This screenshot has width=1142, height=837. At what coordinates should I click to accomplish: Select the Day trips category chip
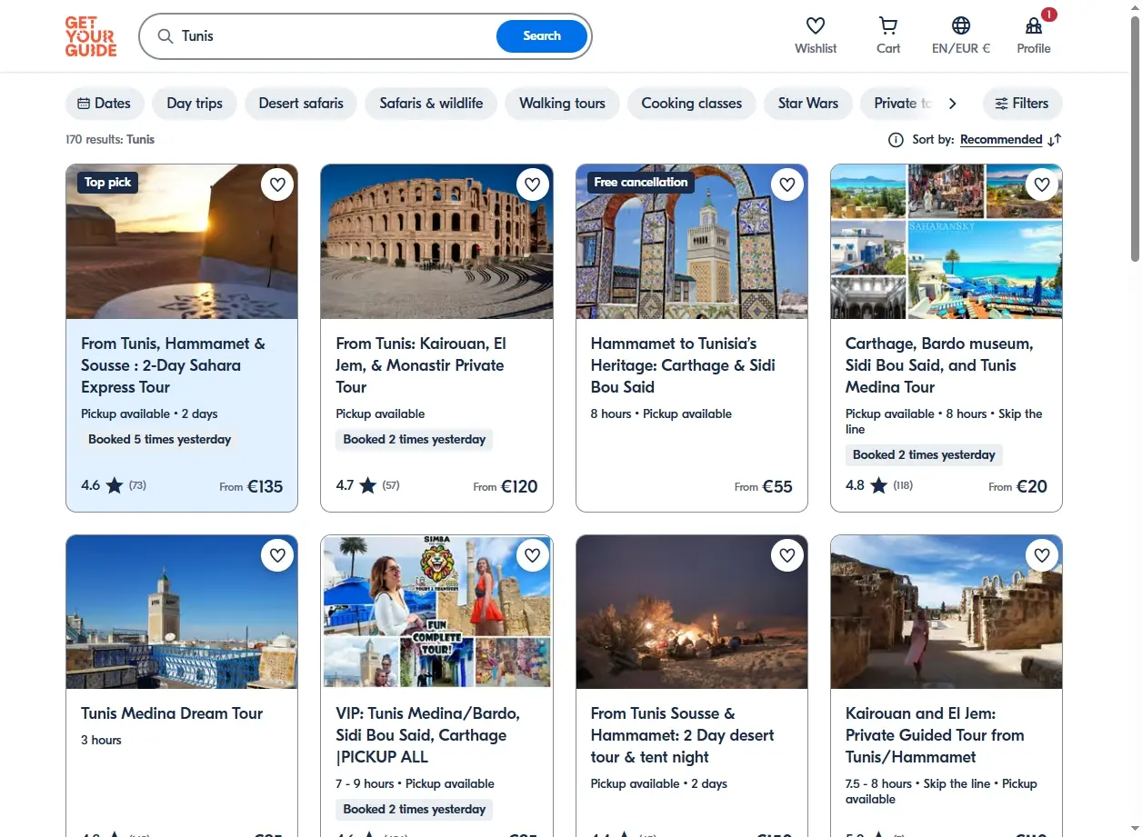195,104
